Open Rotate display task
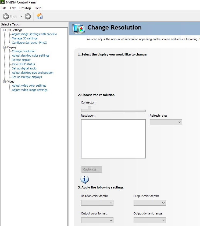 pyautogui.click(x=21, y=60)
